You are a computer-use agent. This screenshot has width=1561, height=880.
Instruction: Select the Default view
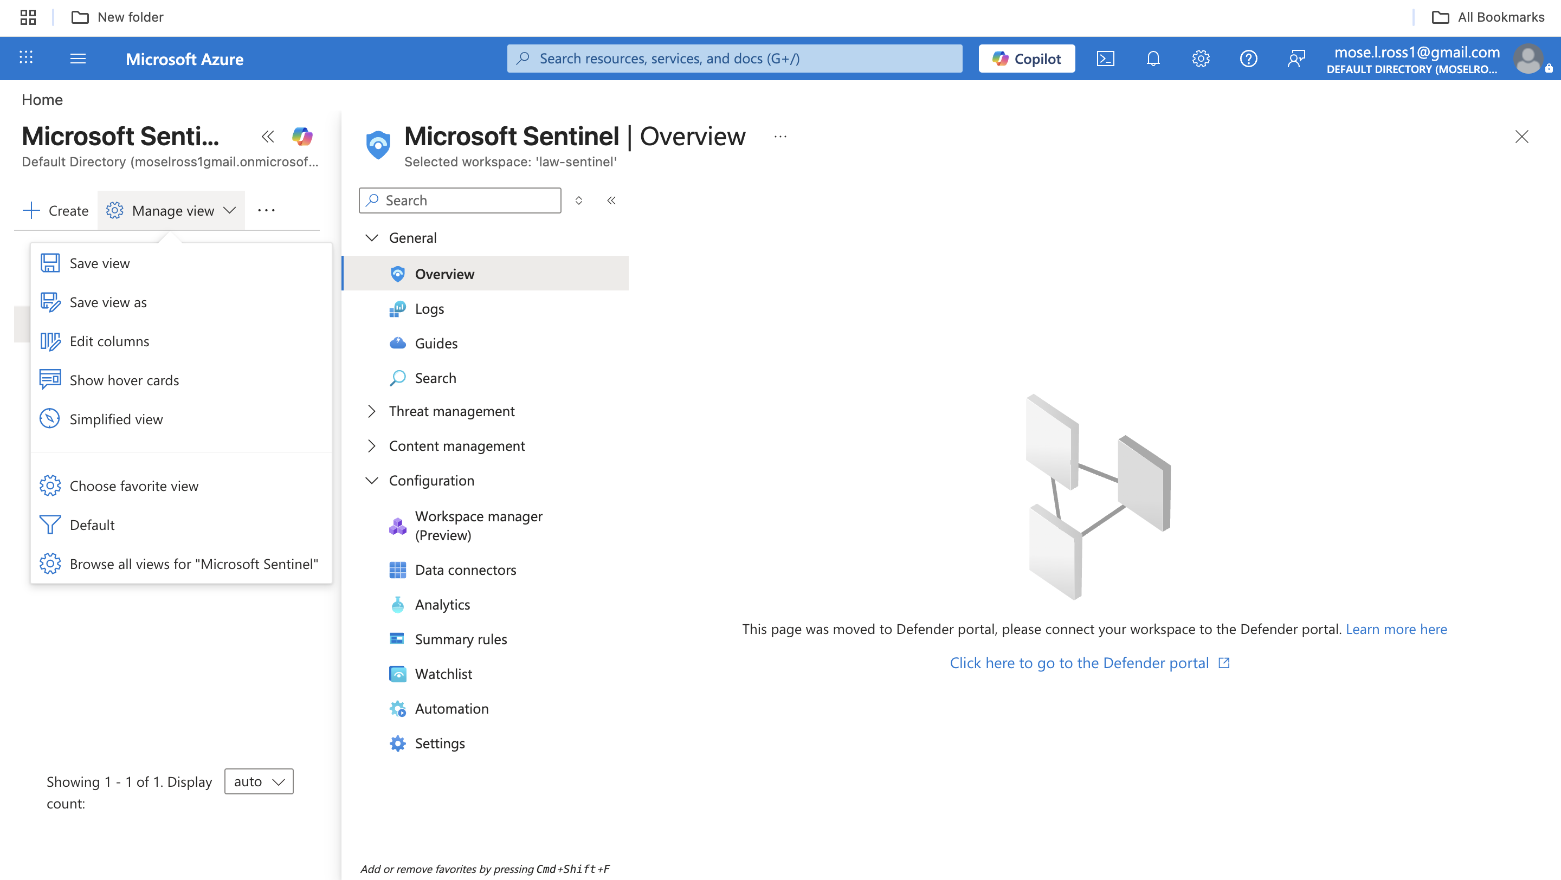tap(181, 525)
